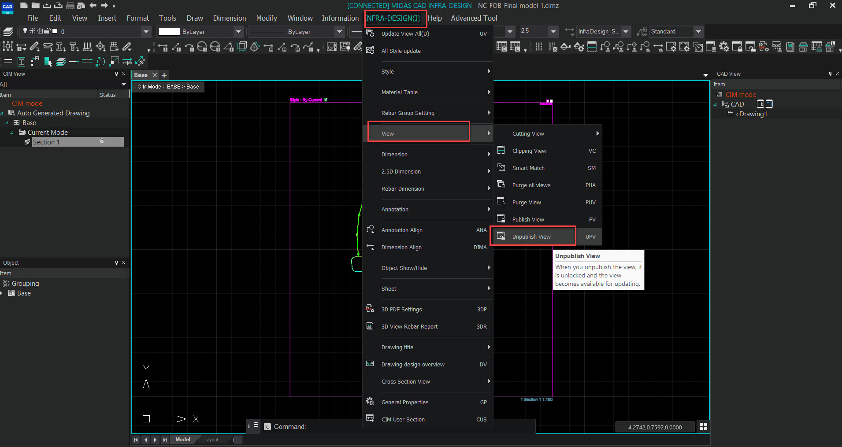Click the layer white color square
Image resolution: width=842 pixels, height=447 pixels.
coord(55,31)
